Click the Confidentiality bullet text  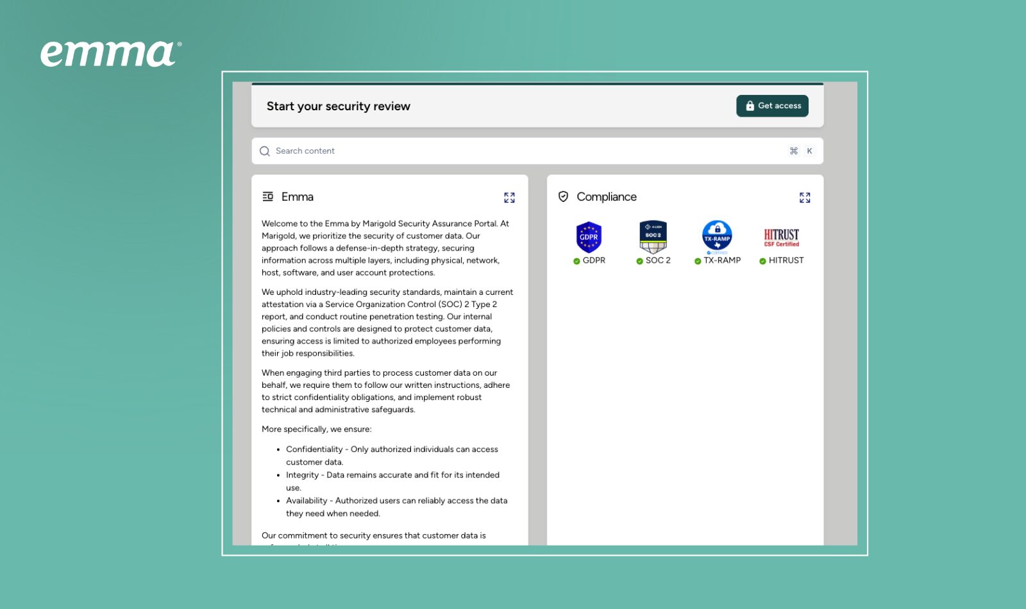[x=392, y=456]
